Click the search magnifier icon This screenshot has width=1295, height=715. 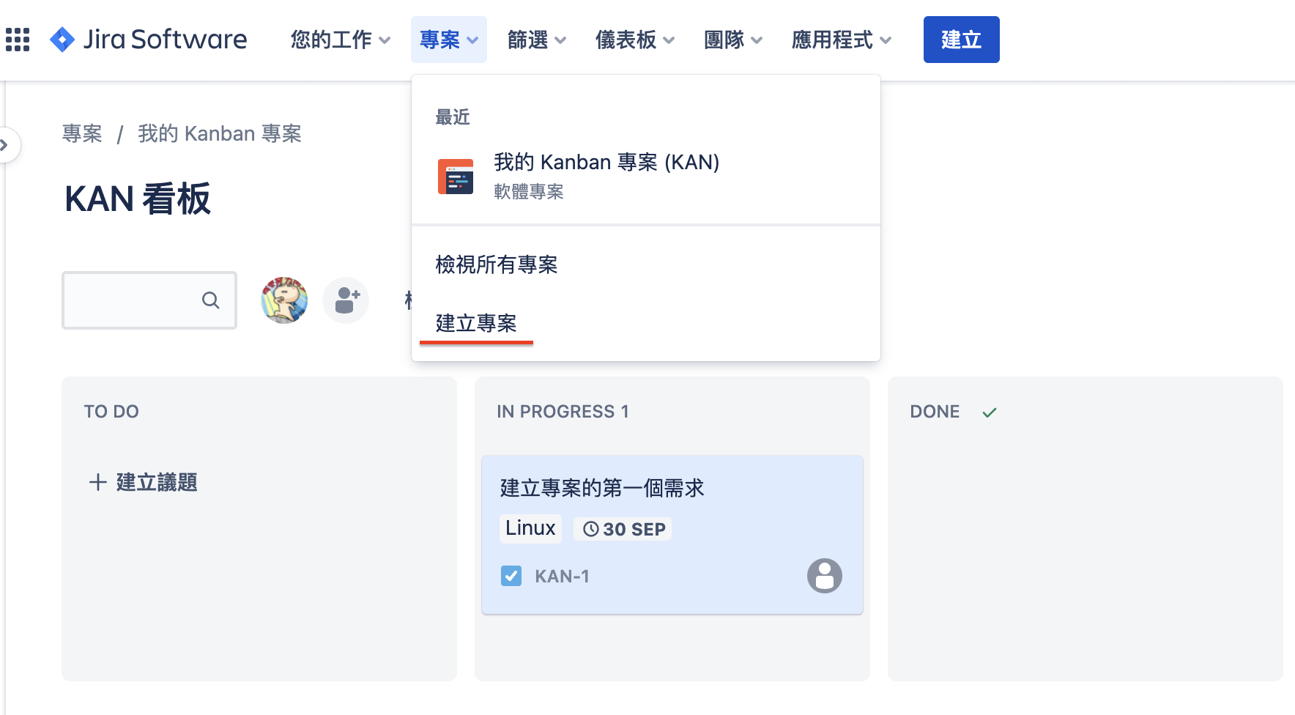[x=210, y=300]
